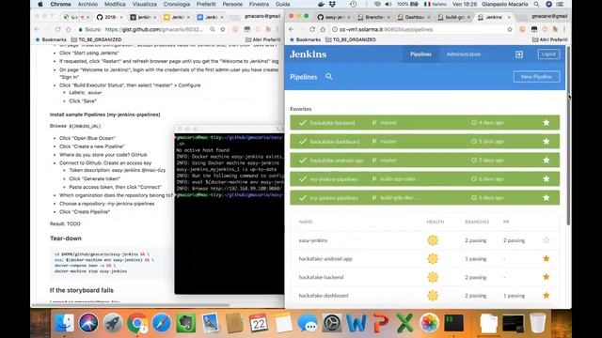The image size is (602, 338).
Task: Click the gist.github.com address bar
Action: click(x=153, y=29)
